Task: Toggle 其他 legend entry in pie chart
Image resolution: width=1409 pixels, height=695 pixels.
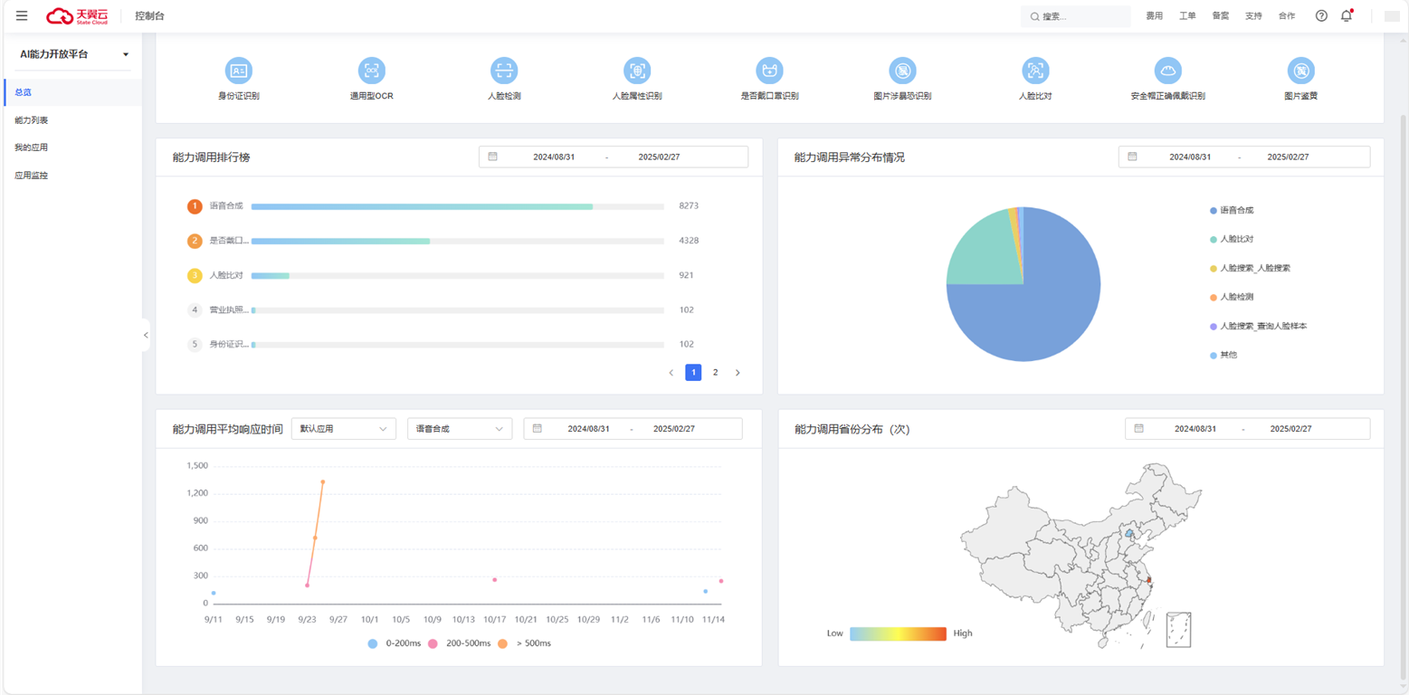Action: [x=1223, y=355]
